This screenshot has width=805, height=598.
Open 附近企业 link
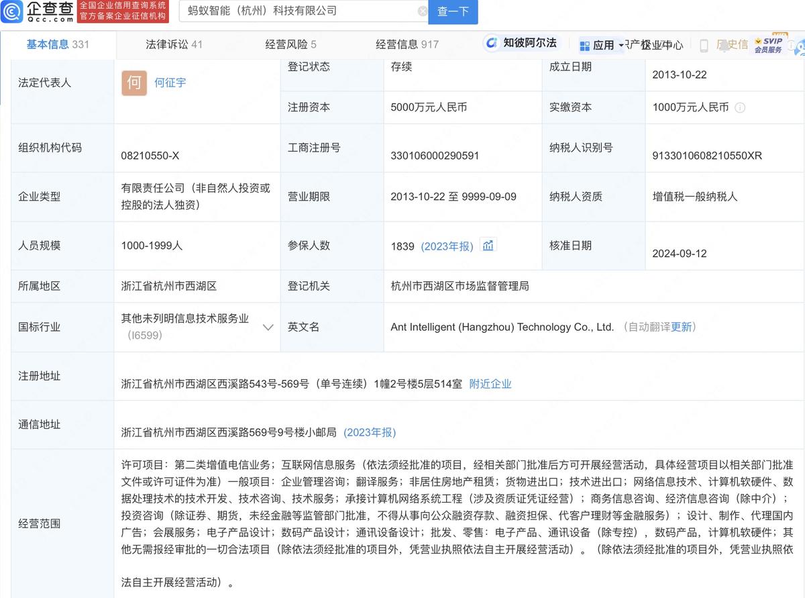tap(490, 384)
